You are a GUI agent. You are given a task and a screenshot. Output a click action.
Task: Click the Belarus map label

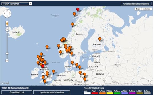pyautogui.click(x=100, y=74)
